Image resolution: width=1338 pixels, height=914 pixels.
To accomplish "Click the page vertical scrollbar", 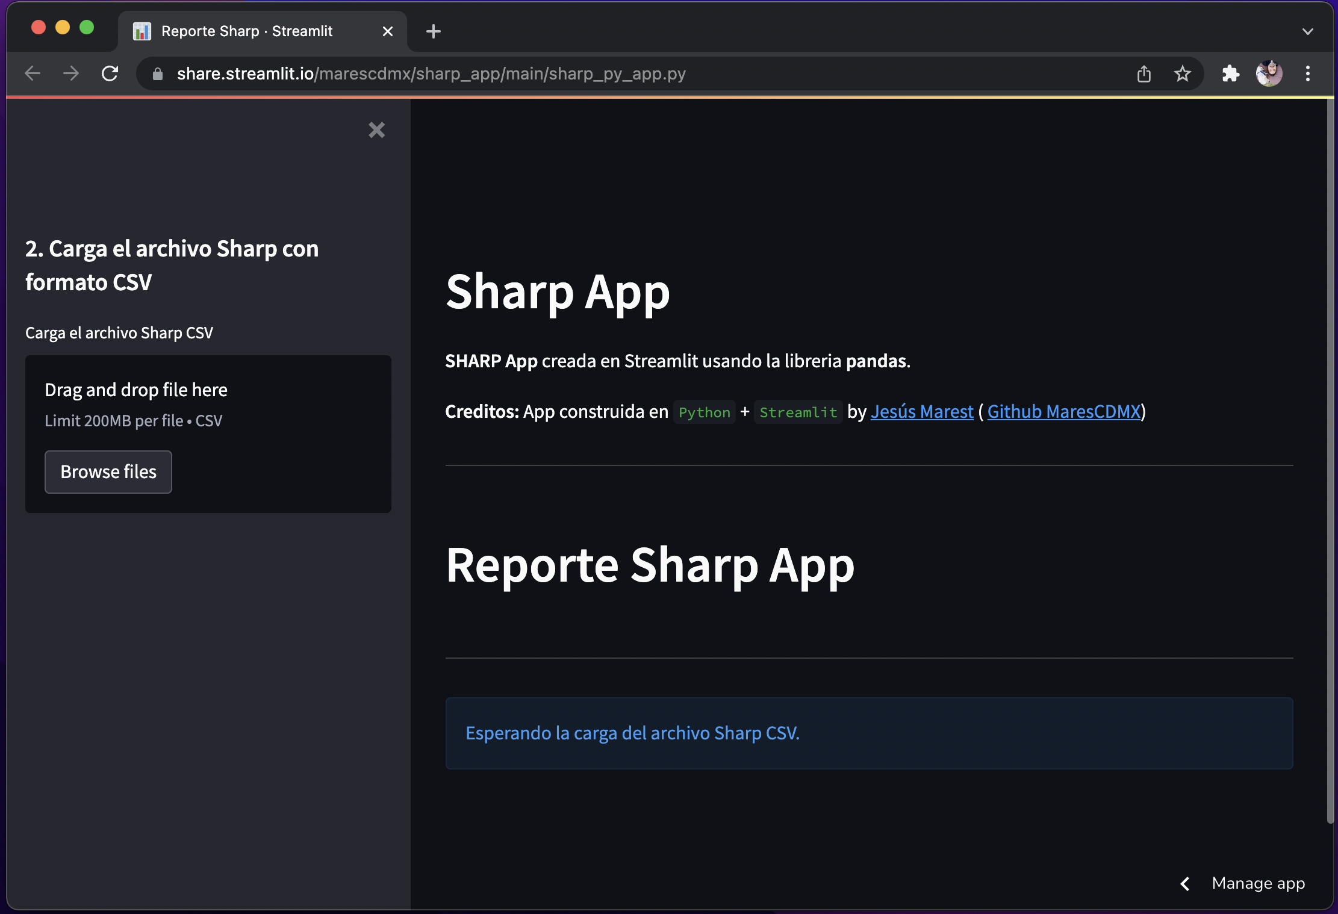I will coord(1330,461).
